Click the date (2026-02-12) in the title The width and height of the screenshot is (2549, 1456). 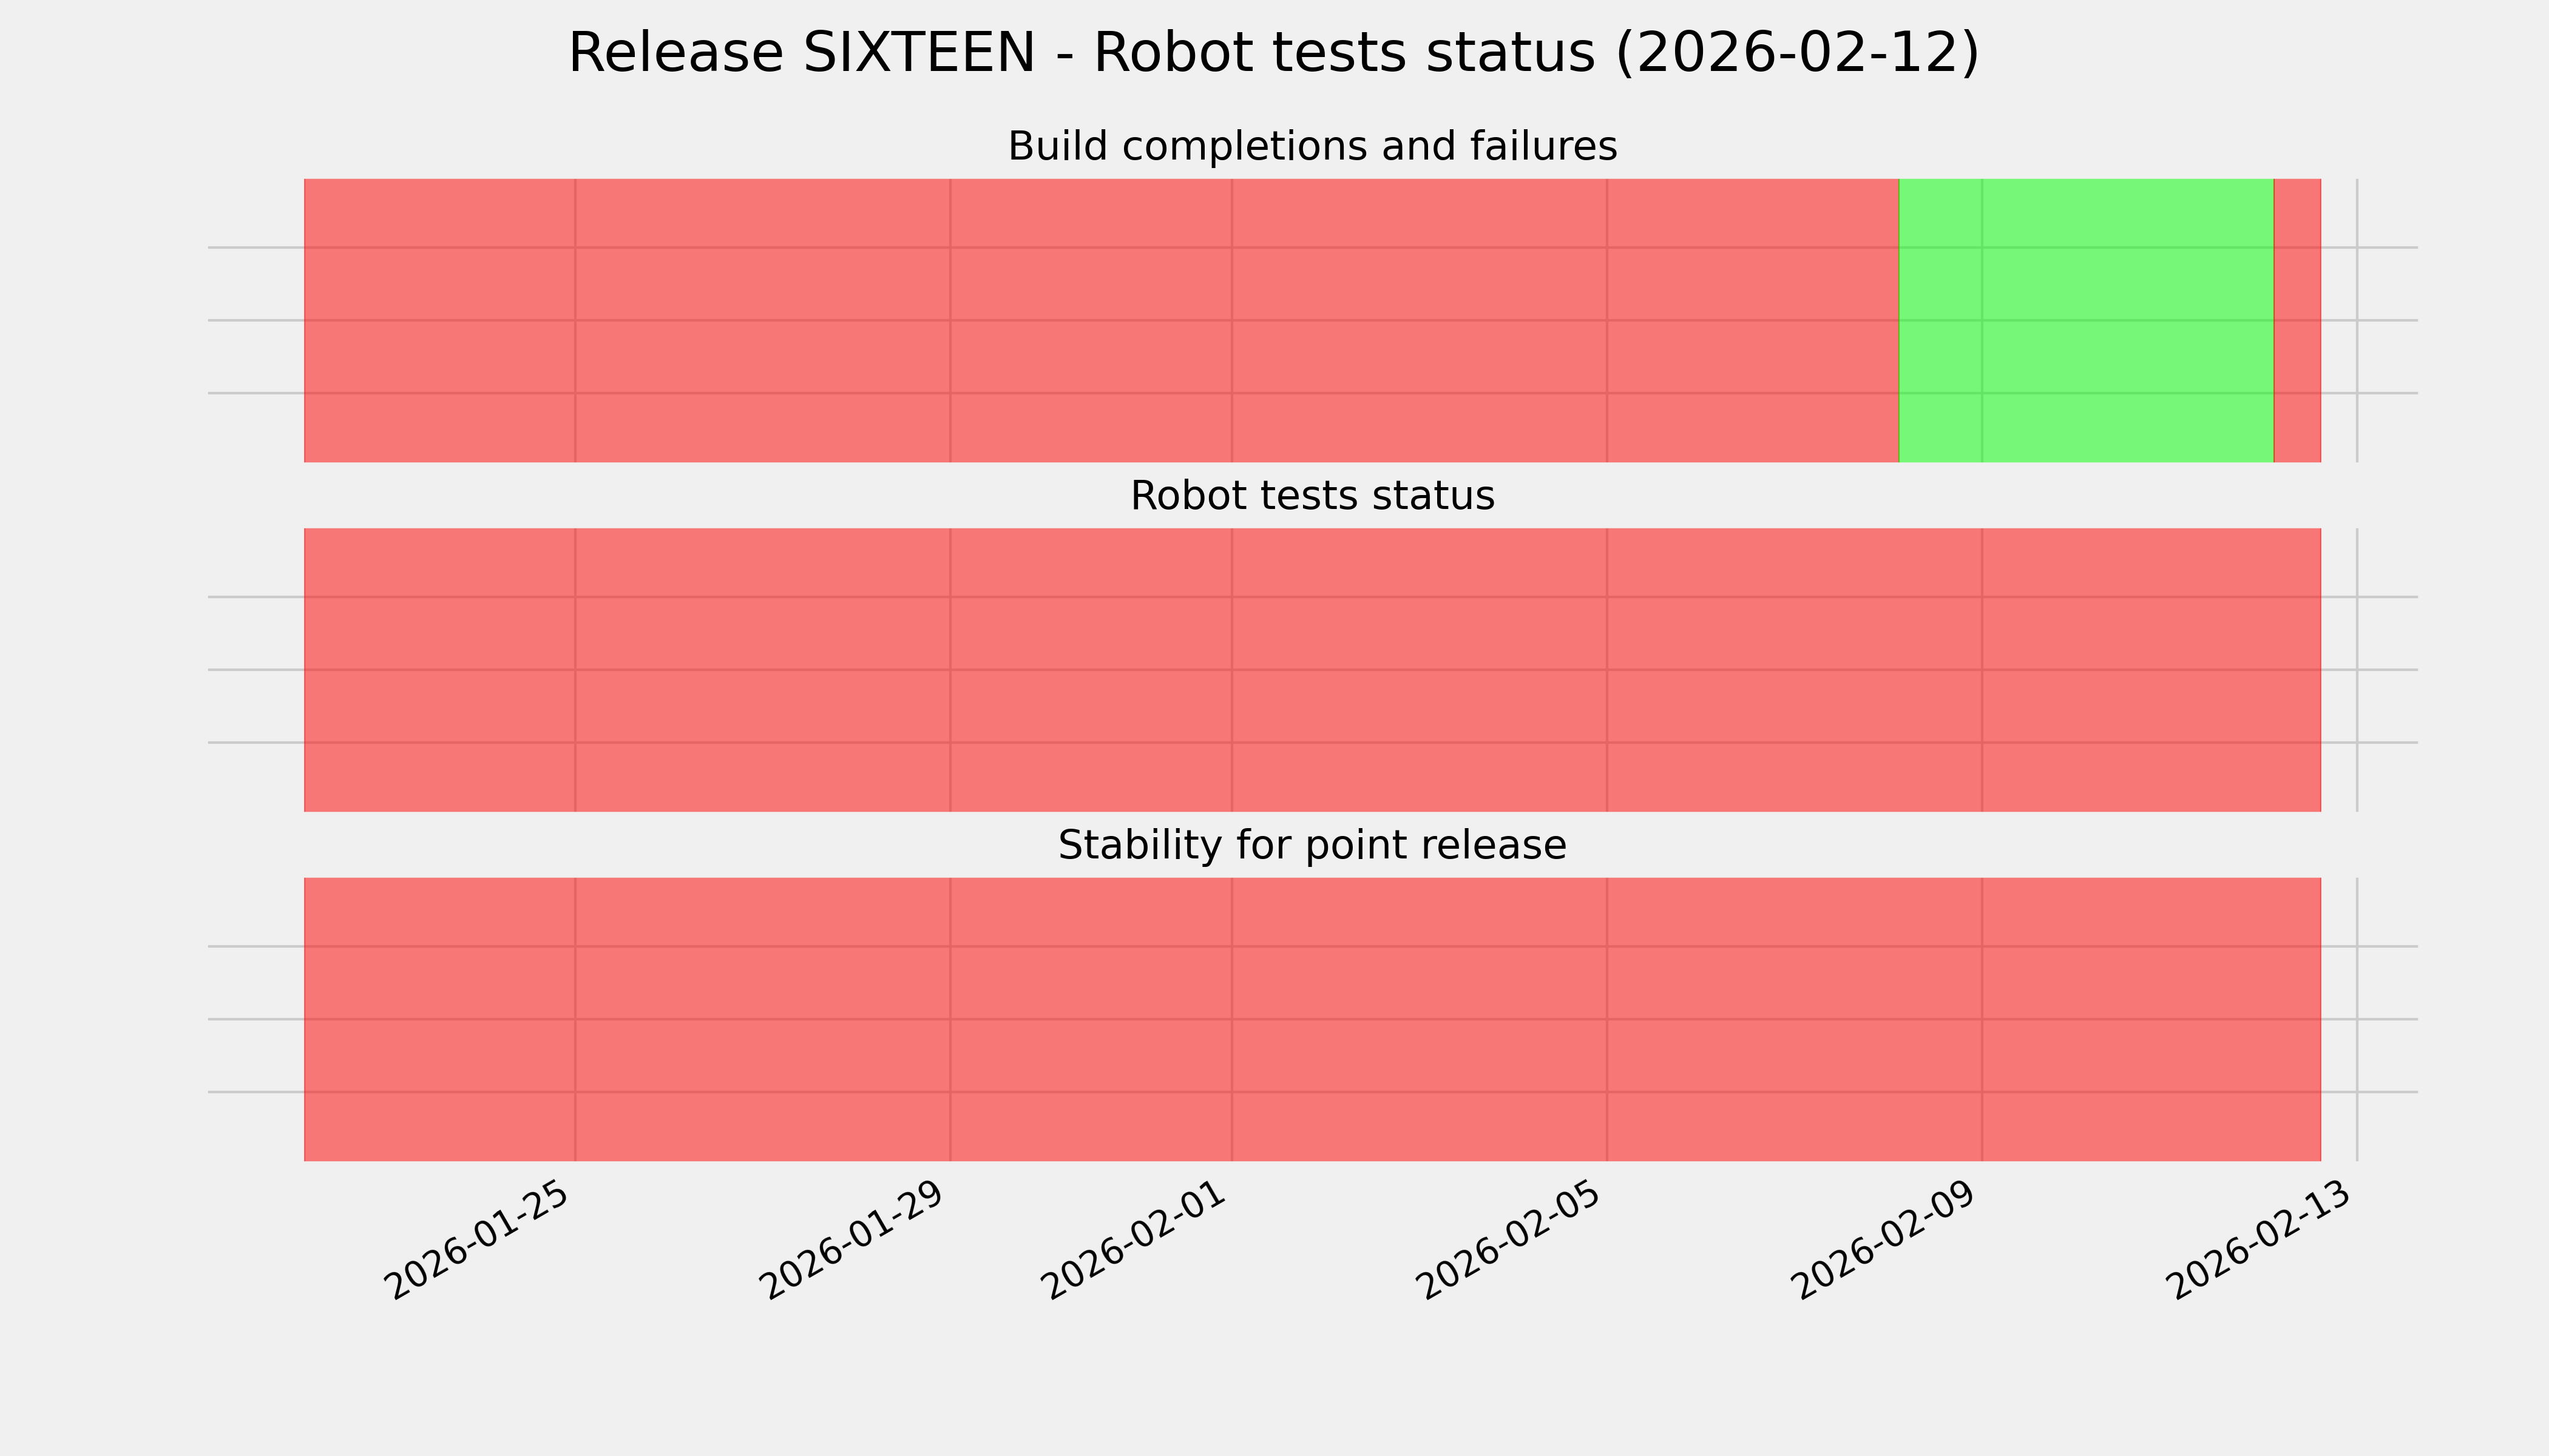coord(1796,53)
